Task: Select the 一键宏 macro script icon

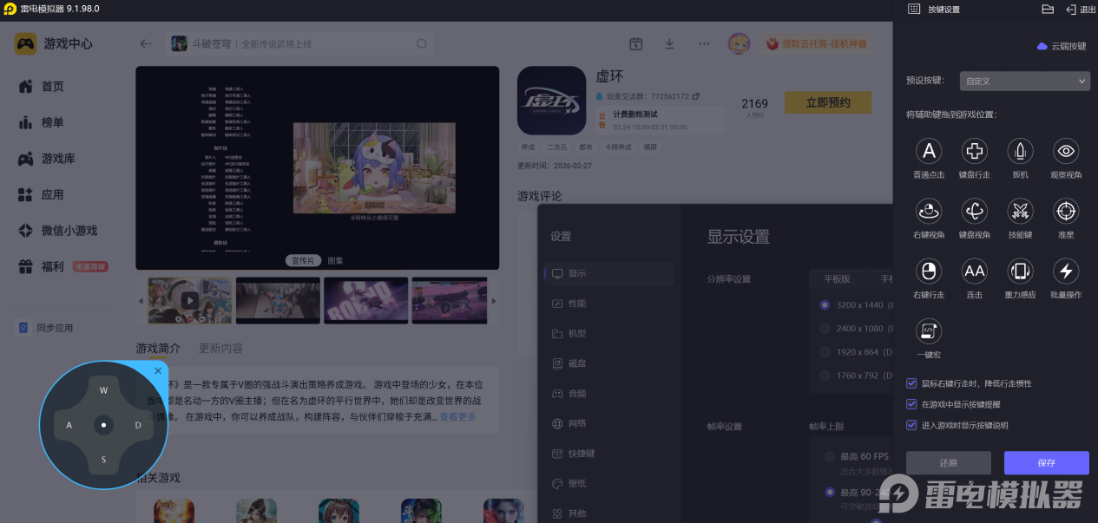Action: (x=929, y=330)
